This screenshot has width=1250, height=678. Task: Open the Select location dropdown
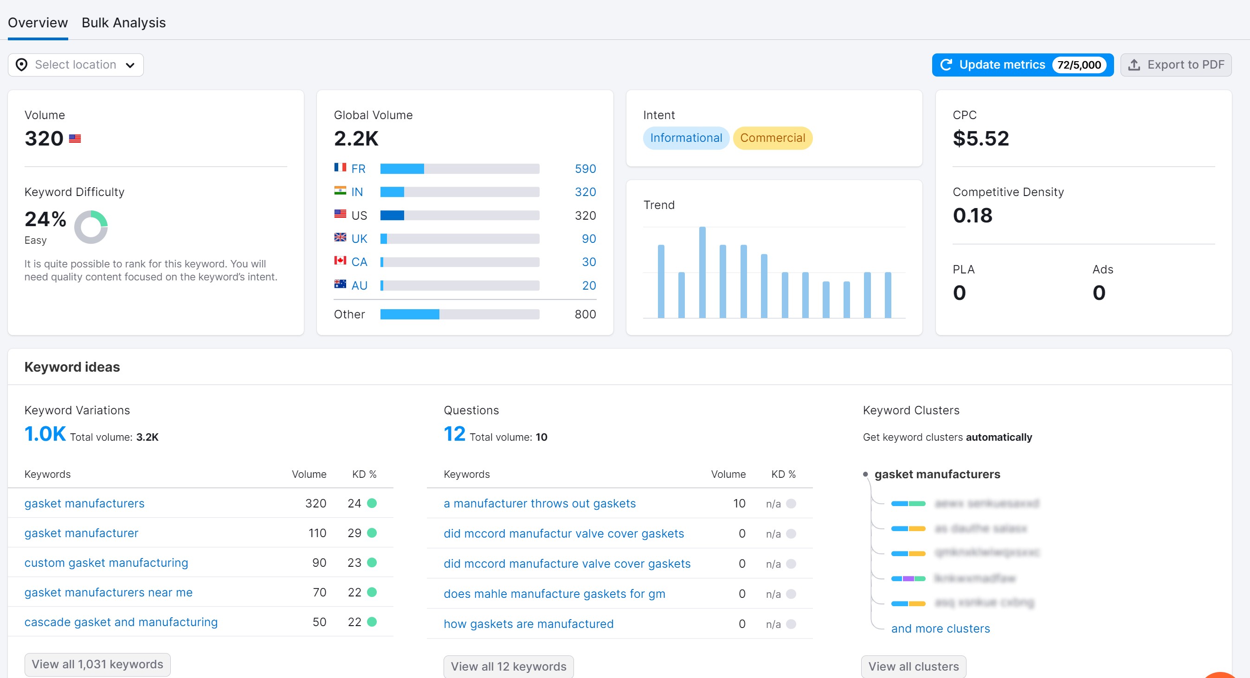[x=76, y=65]
